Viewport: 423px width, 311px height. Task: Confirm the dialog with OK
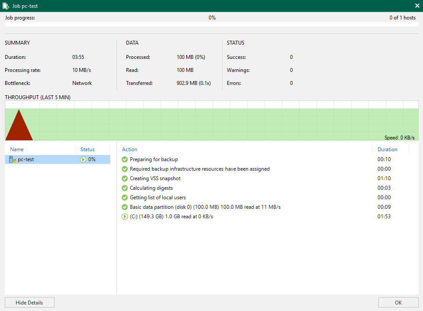click(x=398, y=303)
